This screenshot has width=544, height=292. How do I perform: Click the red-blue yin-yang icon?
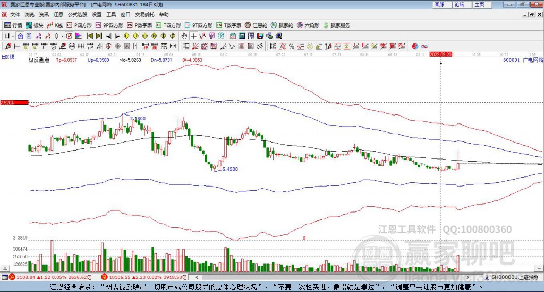click(x=414, y=46)
